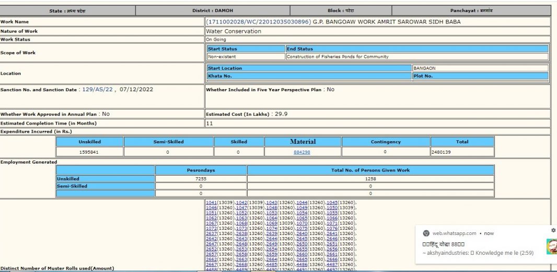
Task: Open muster roll 1069 link
Action: pyautogui.click(x=271, y=223)
